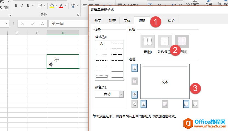Select the thin solid line style
Screen dimensions: 228x131
pos(102,78)
